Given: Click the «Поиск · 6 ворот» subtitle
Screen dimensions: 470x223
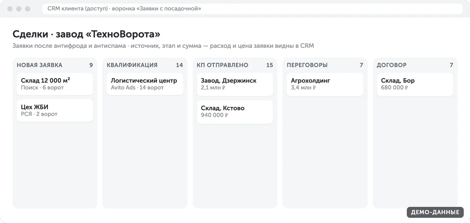Looking at the screenshot, I should coord(42,88).
